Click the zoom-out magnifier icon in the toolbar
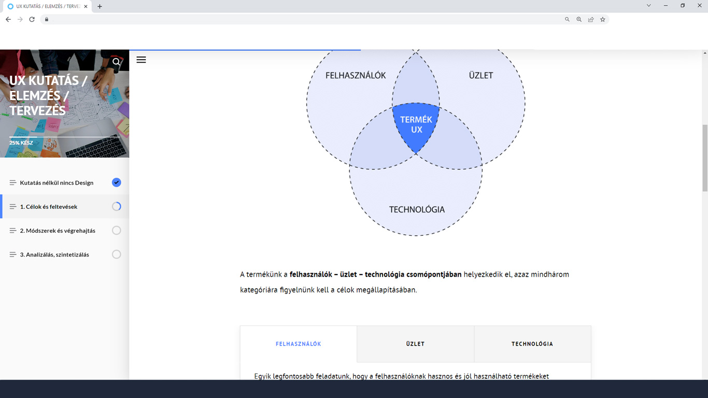Screen dimensions: 708x398 coord(567,19)
